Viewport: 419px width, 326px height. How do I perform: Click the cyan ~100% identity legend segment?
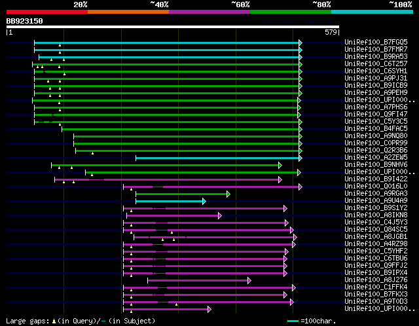(x=373, y=12)
